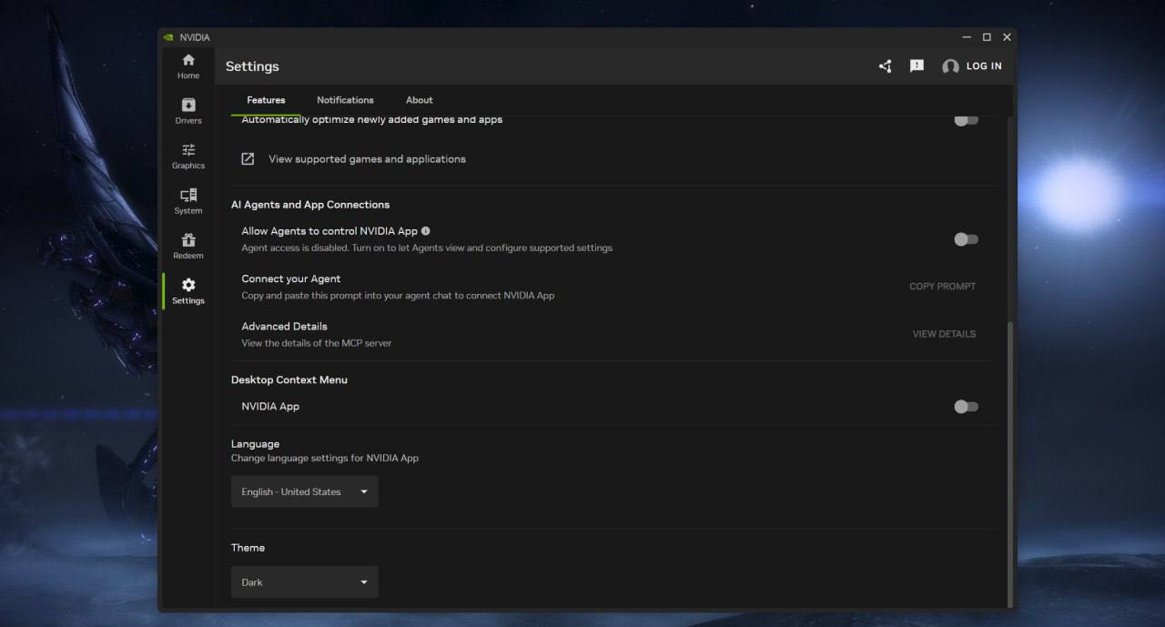This screenshot has height=627, width=1165.
Task: Click the external link icon for supported games
Action: click(248, 159)
